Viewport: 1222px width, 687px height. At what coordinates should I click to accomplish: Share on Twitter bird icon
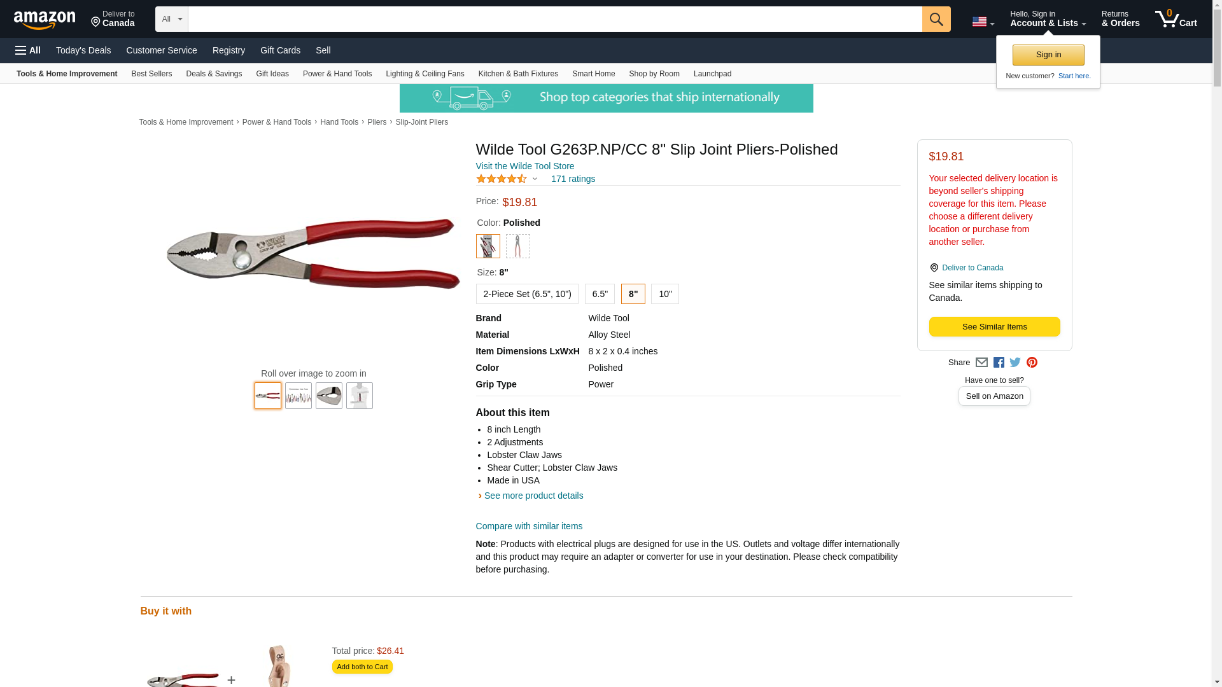[x=1015, y=363]
